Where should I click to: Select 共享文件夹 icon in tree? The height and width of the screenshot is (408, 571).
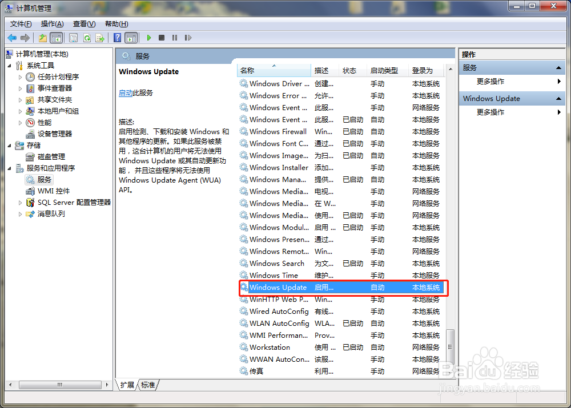[30, 100]
